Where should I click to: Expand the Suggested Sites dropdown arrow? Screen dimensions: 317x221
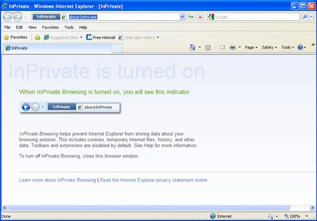click(x=81, y=38)
